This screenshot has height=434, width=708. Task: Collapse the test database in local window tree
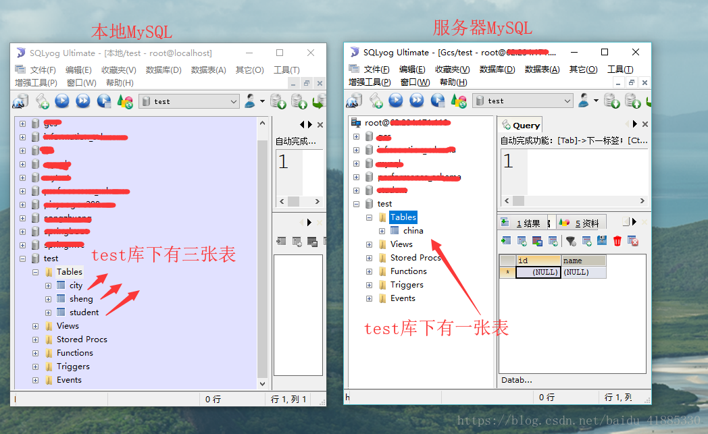point(22,259)
